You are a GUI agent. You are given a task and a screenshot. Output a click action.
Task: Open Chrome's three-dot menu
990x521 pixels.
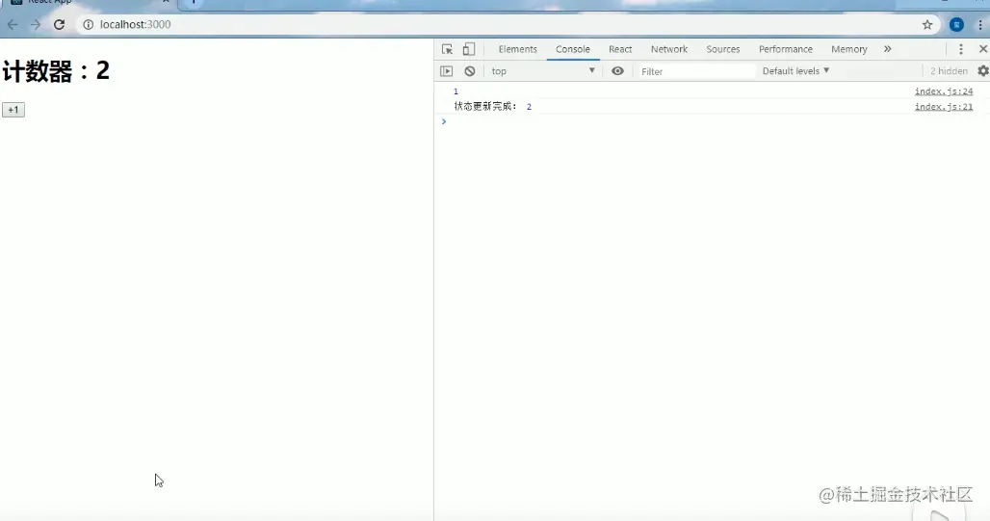[980, 25]
